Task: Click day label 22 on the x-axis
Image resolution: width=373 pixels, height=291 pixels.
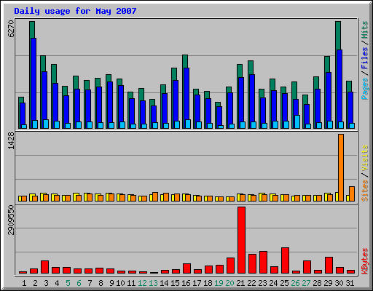Action: pos(251,283)
